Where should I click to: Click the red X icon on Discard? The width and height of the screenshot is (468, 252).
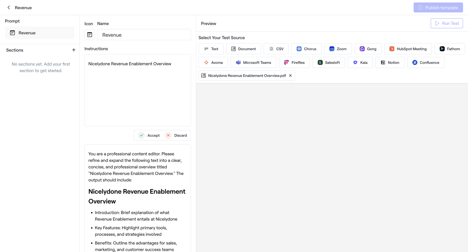(168, 135)
